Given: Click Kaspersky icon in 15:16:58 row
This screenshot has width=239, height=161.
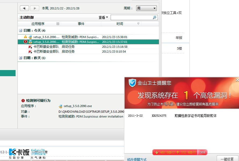Looking at the screenshot, I should pyautogui.click(x=30, y=47).
